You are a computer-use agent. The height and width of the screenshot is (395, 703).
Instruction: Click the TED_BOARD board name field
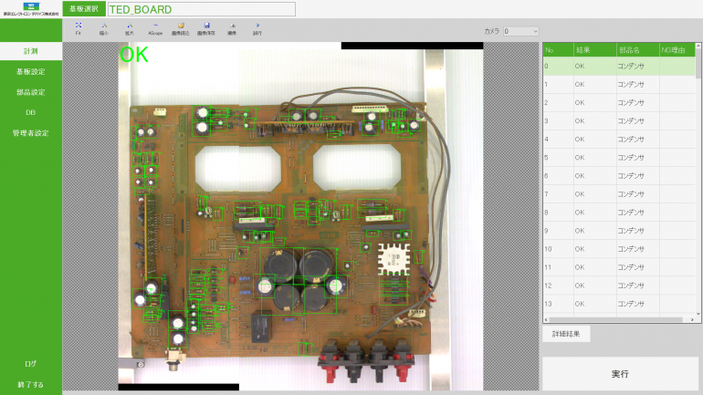[201, 9]
